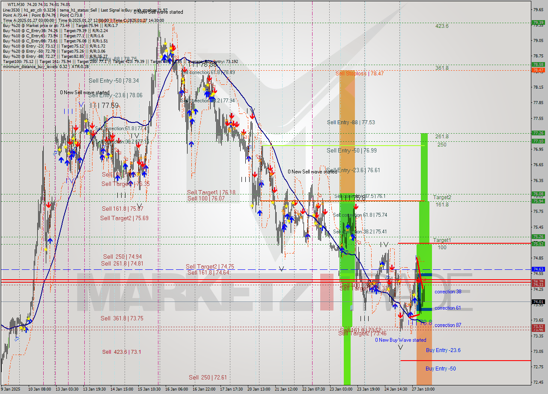Select the 361.8 Fibonacci level on the right

[442, 68]
